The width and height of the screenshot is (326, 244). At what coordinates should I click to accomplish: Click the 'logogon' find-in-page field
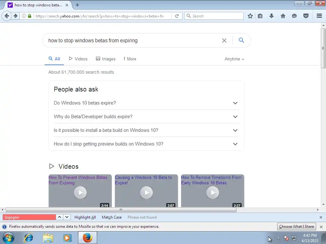click(x=29, y=217)
